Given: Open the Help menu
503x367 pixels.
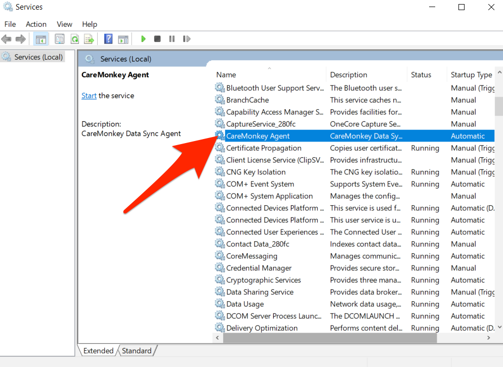Looking at the screenshot, I should [90, 24].
